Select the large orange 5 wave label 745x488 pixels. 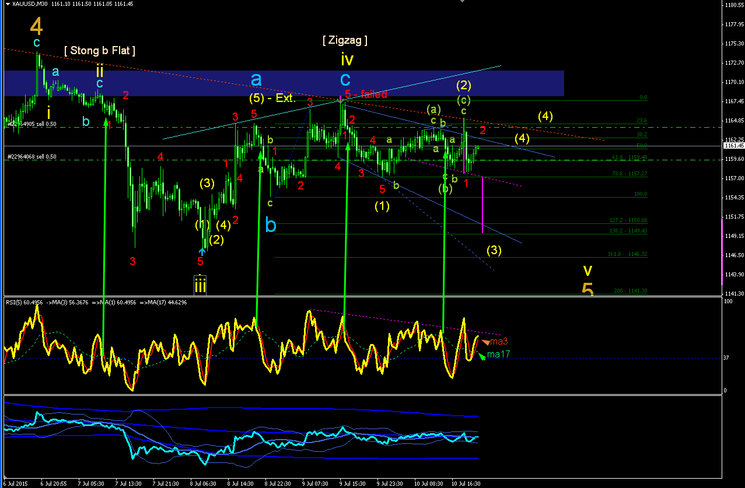588,289
